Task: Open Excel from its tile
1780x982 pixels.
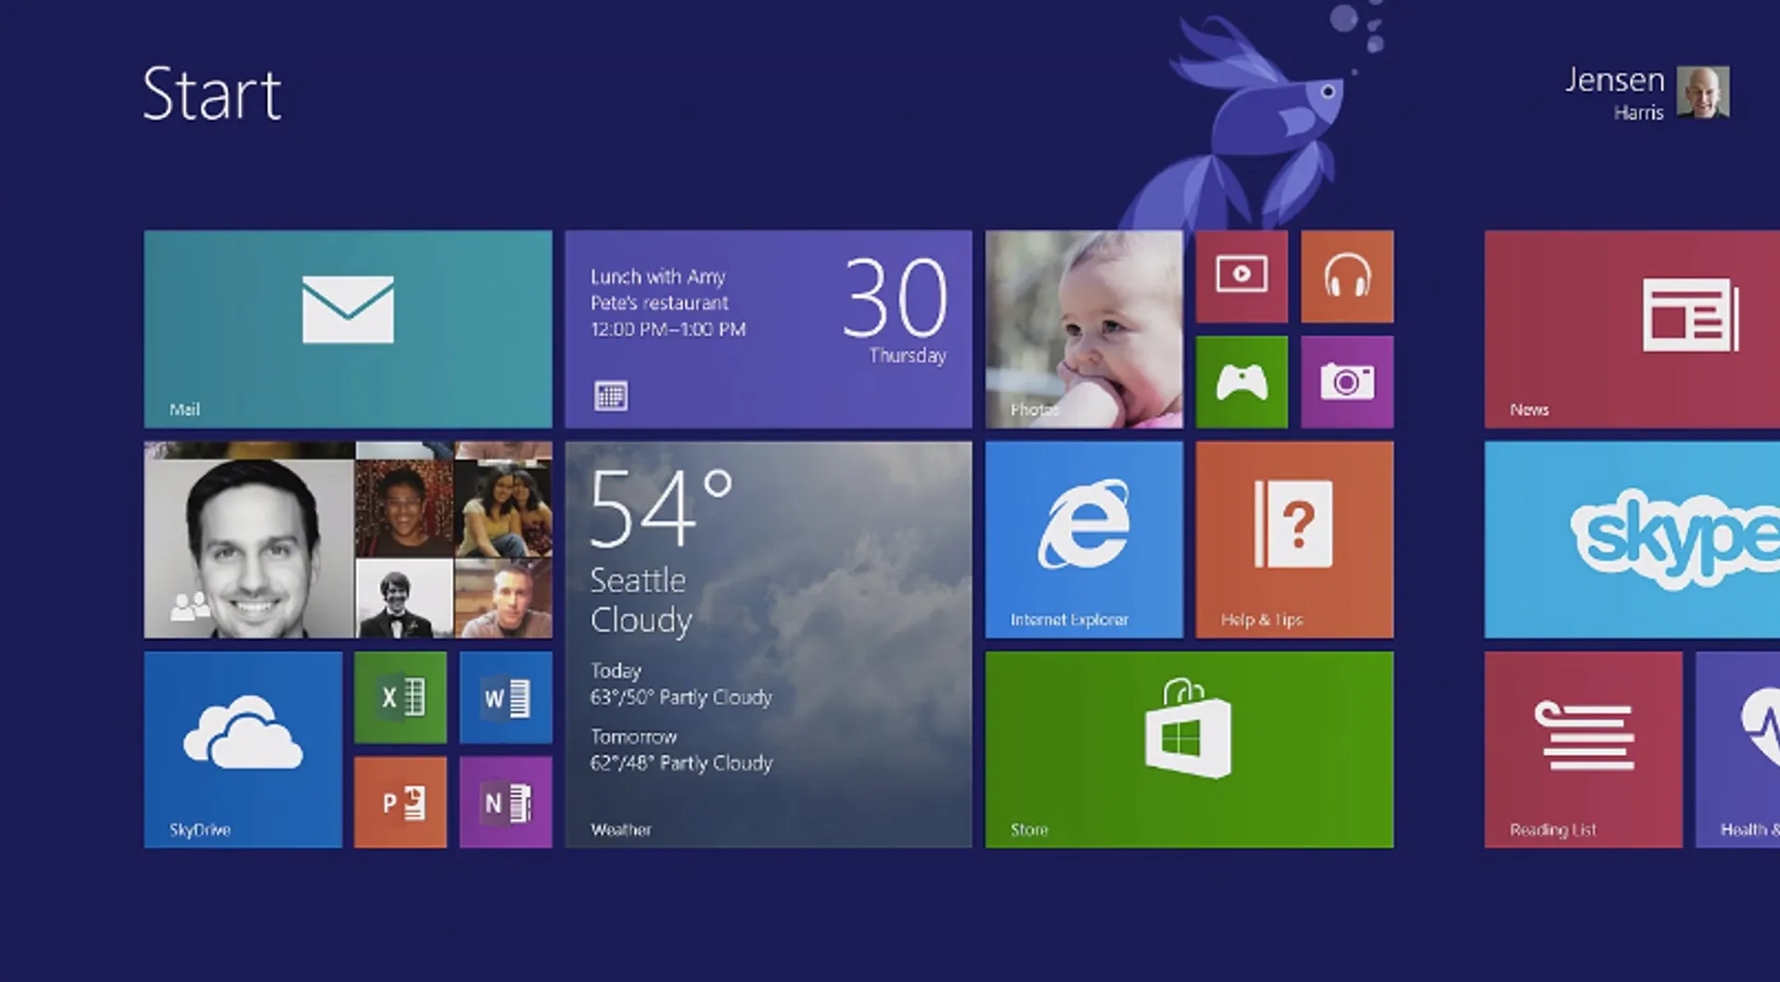Action: (400, 699)
